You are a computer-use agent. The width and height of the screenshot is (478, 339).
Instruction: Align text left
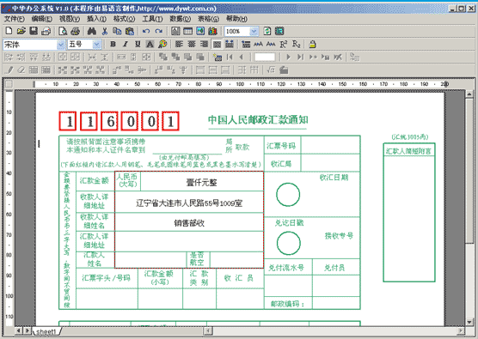coord(179,44)
